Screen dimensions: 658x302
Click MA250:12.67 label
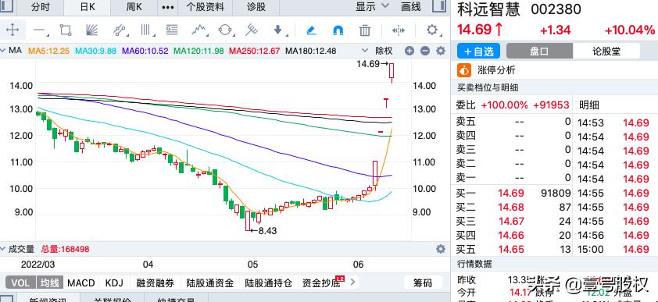click(254, 51)
